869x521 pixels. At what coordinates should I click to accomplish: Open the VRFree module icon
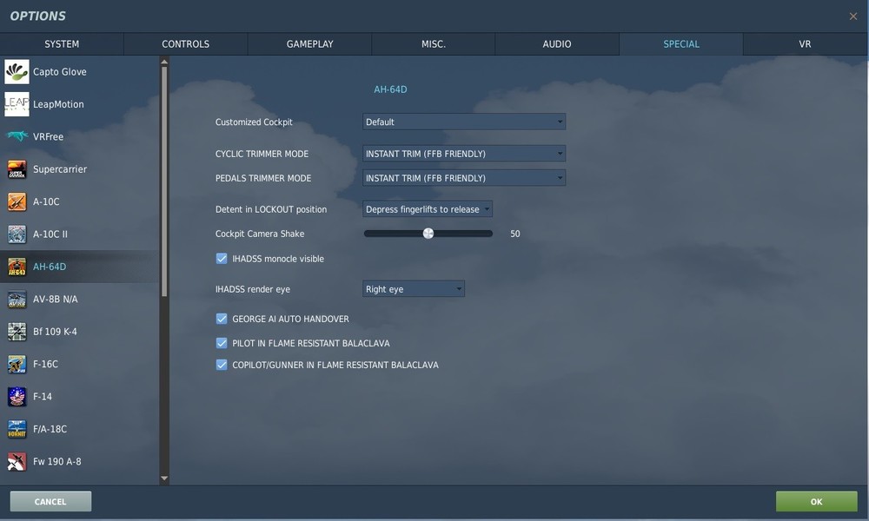point(17,136)
